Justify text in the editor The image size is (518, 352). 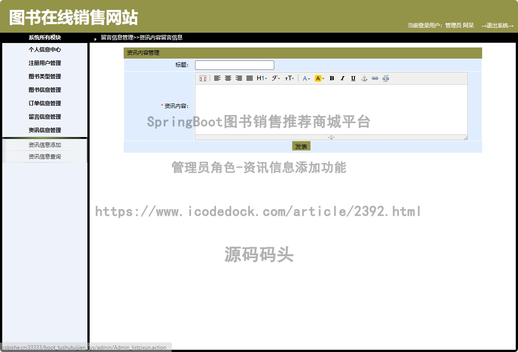coord(250,78)
